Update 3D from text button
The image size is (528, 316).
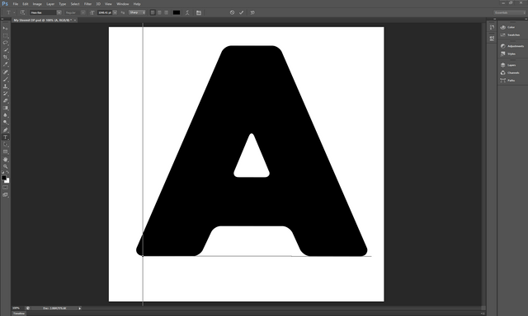252,12
